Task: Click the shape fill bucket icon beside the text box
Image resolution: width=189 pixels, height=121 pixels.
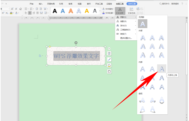Action: tap(109, 65)
